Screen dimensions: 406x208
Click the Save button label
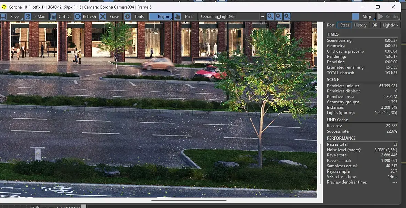coord(14,17)
